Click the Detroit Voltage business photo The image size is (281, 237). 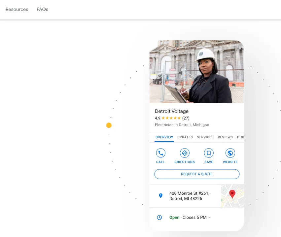click(x=197, y=72)
